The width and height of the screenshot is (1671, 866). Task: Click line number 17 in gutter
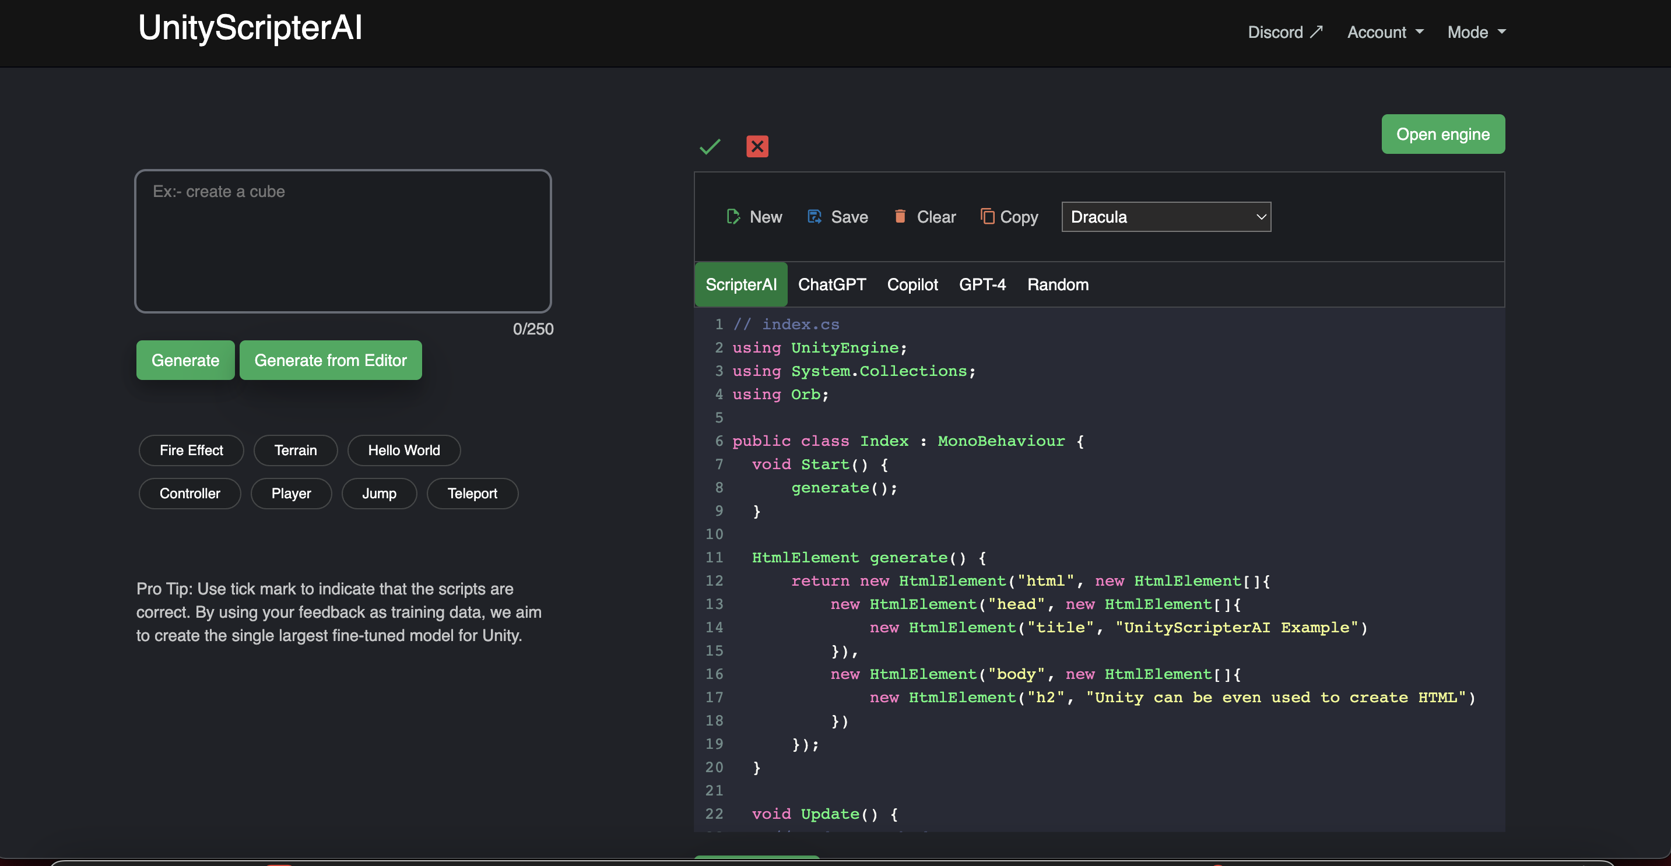[714, 698]
